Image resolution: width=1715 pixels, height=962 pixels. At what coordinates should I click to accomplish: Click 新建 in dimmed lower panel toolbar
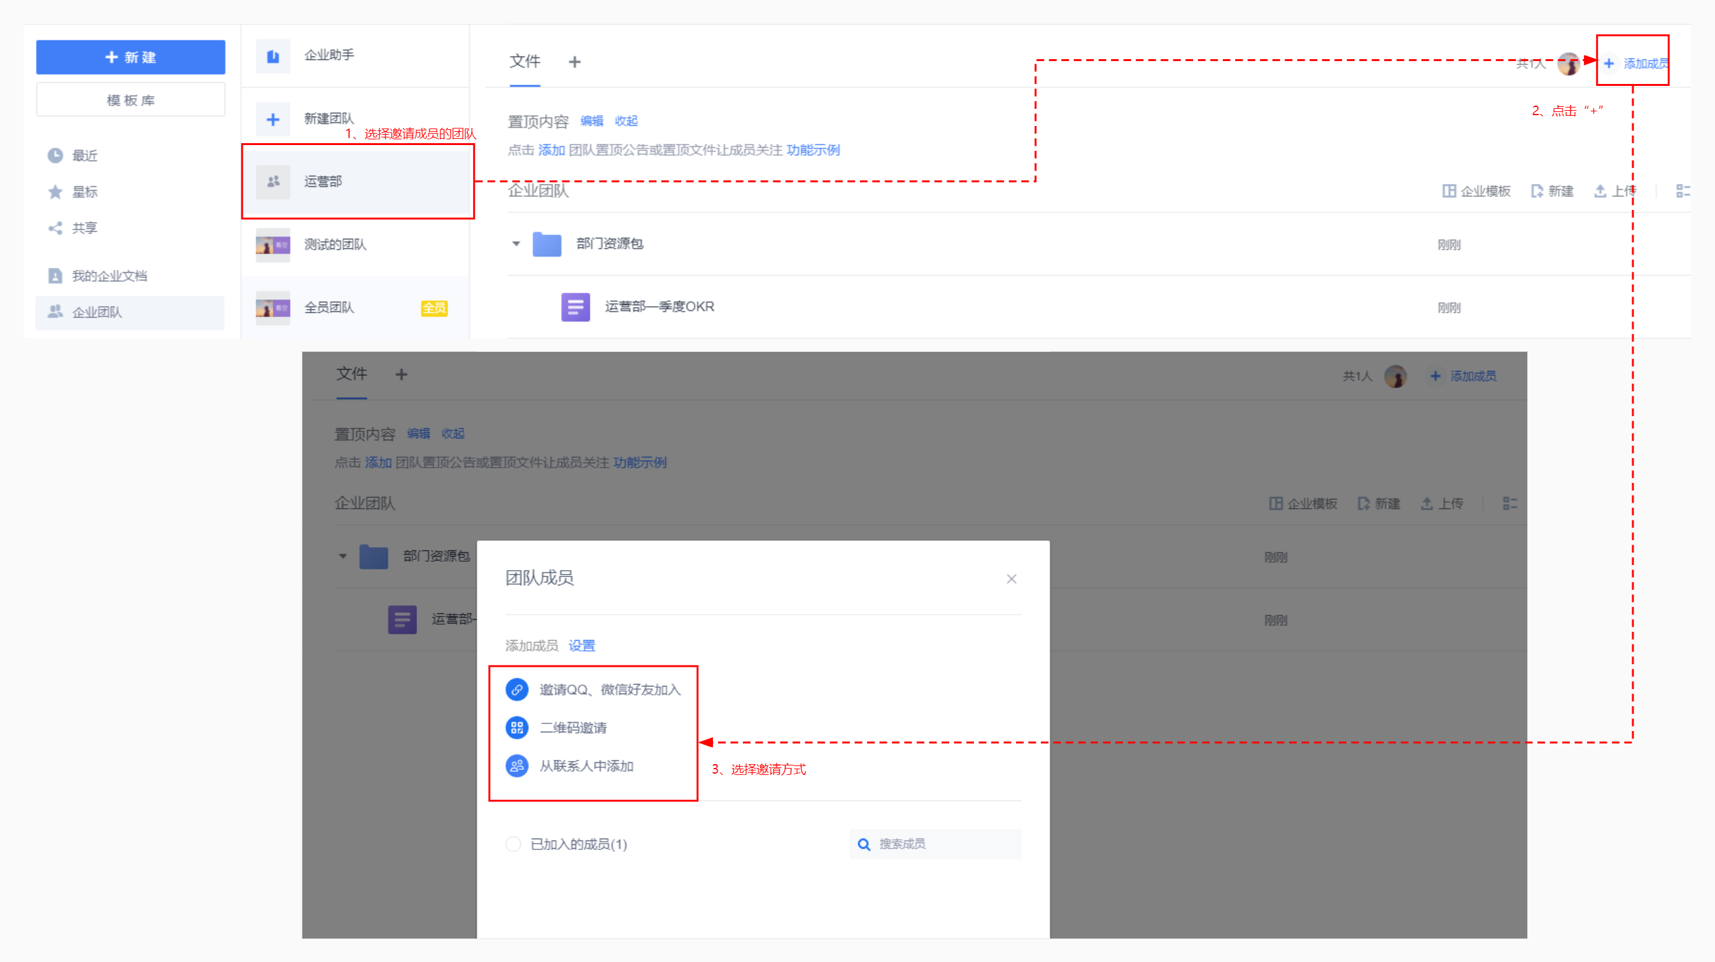pos(1379,504)
